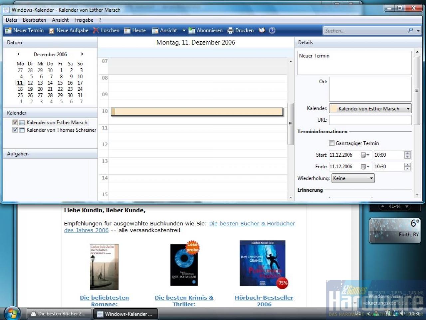Click the Details pane scrollbar thumb
The height and width of the screenshot is (320, 426).
(417, 90)
